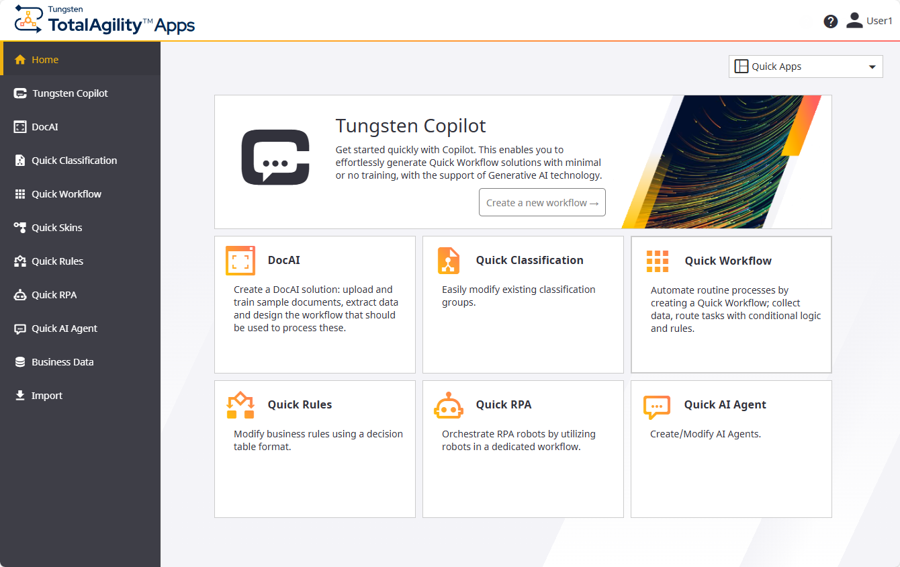Click the Create a new workflow button
The height and width of the screenshot is (567, 900).
pos(542,202)
